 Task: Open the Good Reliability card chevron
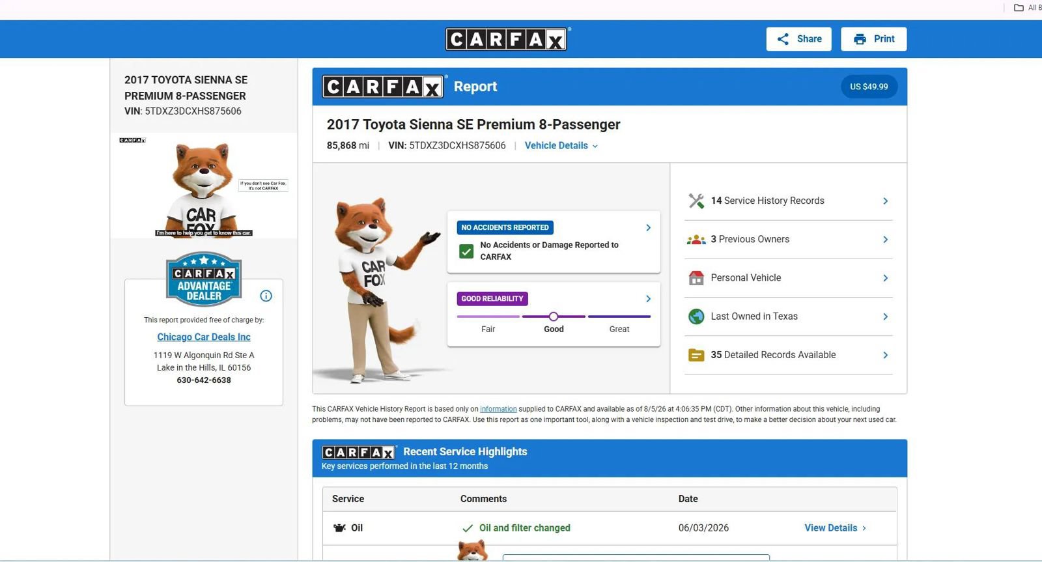pyautogui.click(x=648, y=298)
